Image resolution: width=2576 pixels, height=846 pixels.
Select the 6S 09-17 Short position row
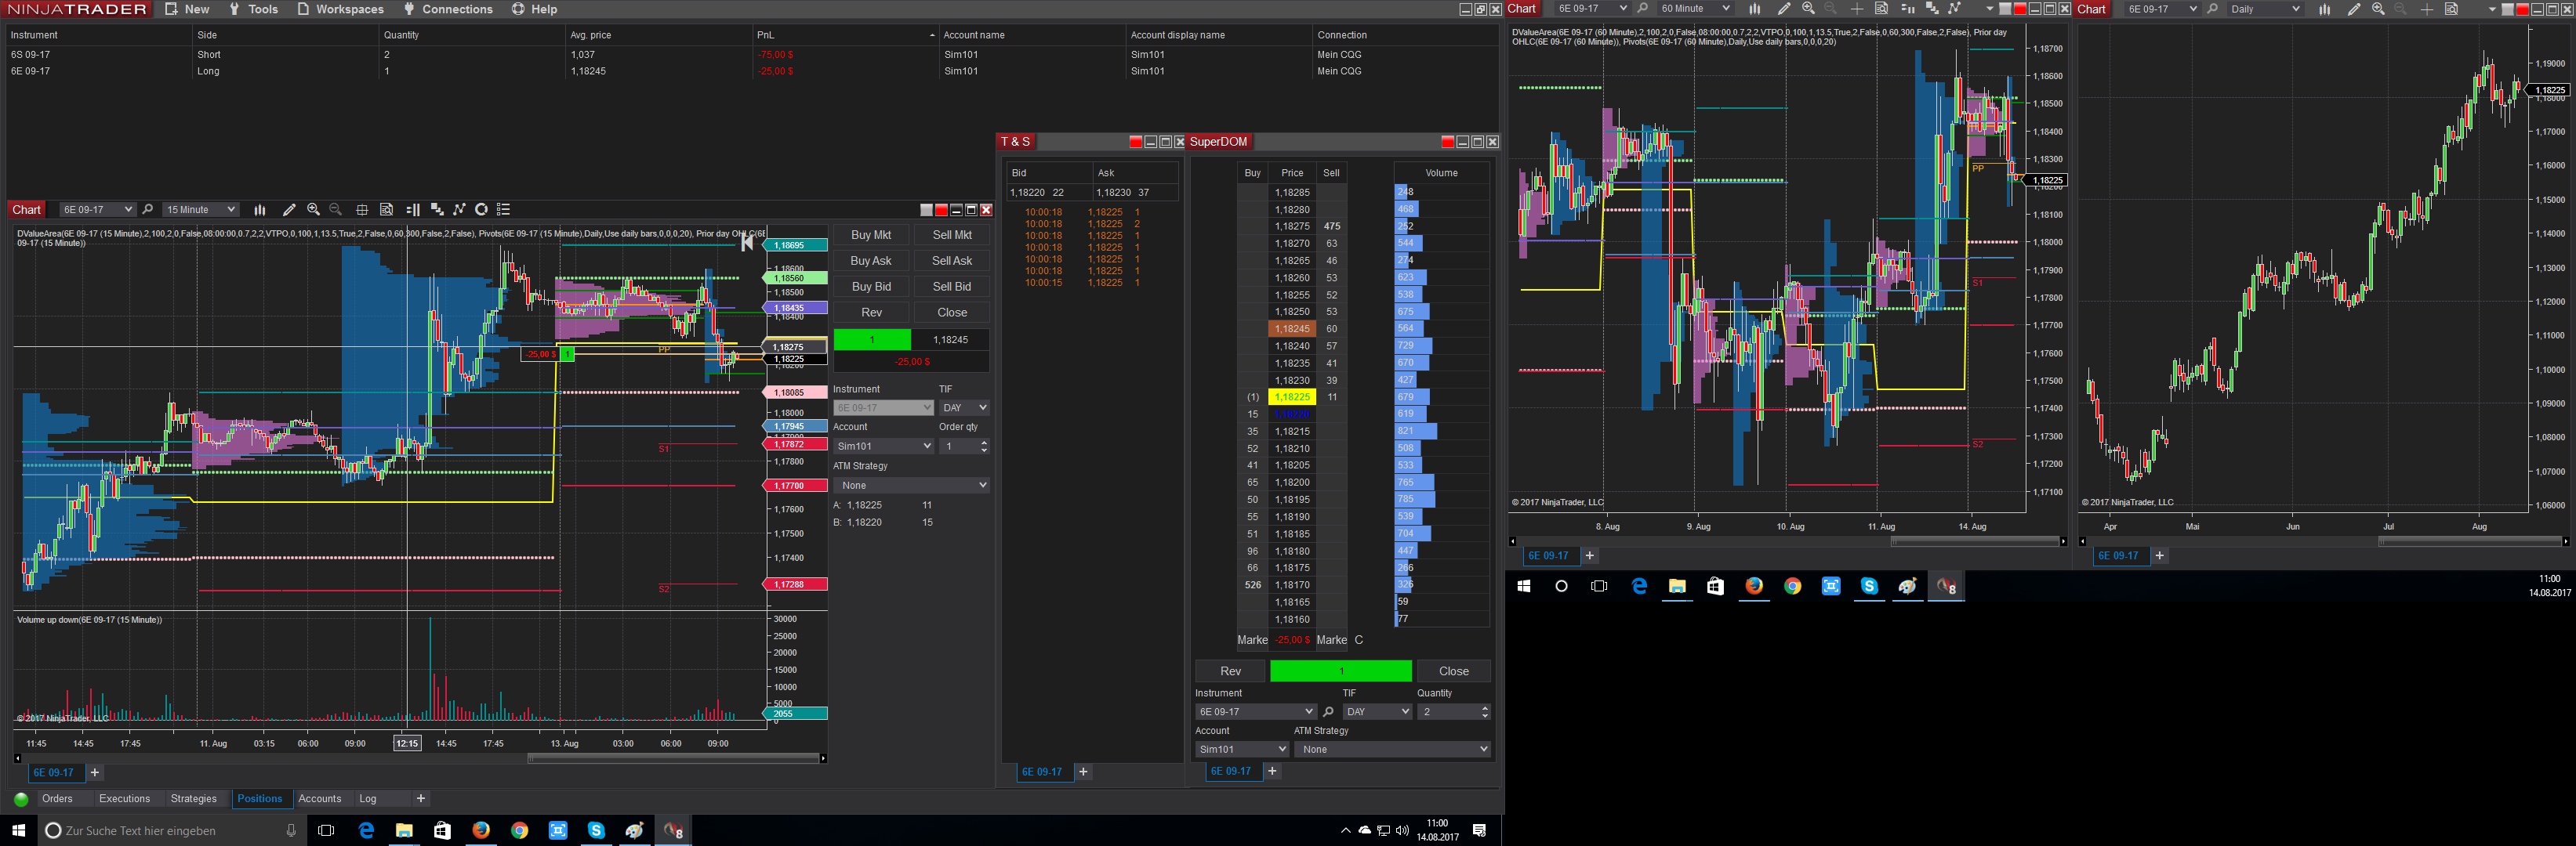750,55
